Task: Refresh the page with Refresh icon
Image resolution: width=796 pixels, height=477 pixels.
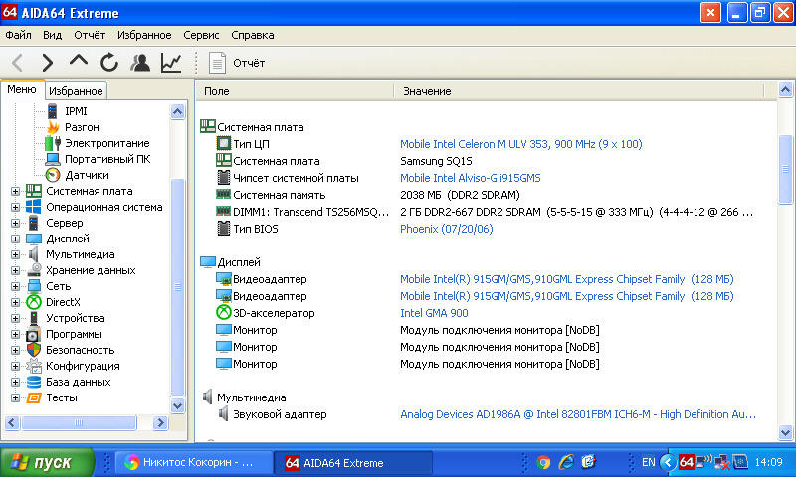Action: (108, 63)
